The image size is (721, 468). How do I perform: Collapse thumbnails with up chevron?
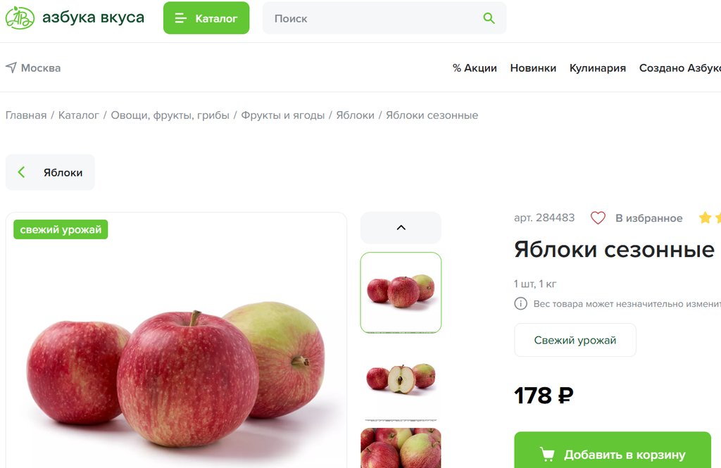[401, 227]
